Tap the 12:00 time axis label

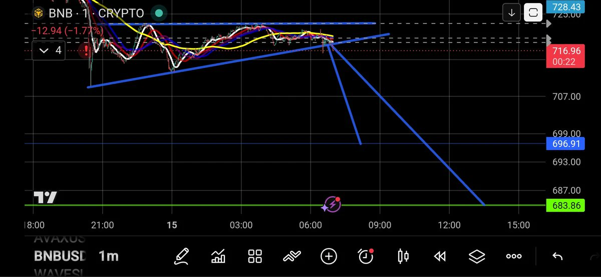[x=449, y=225]
